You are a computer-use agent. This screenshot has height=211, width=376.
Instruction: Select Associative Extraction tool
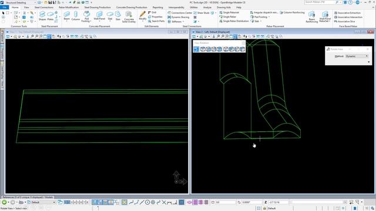347,13
